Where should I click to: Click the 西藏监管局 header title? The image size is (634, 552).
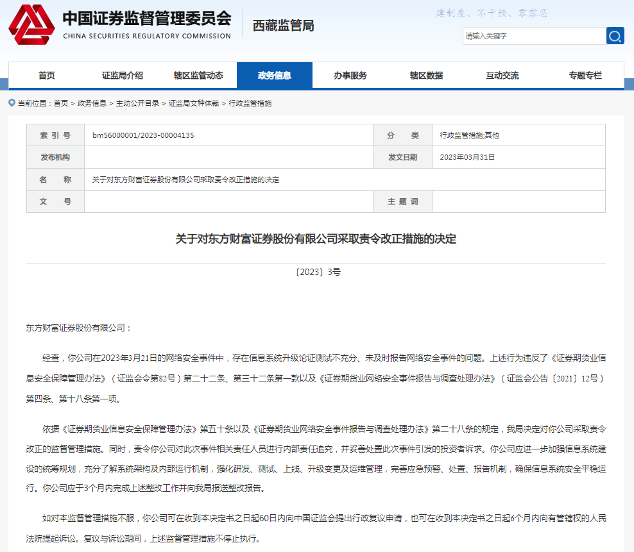click(x=283, y=26)
